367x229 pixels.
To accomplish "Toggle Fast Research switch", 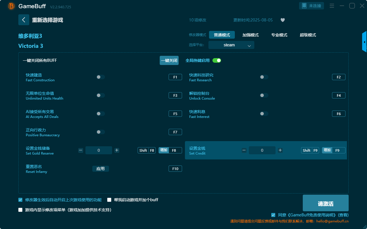I will (x=264, y=77).
